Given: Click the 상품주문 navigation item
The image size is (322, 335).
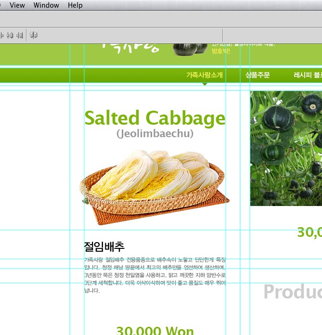Looking at the screenshot, I should 258,75.
